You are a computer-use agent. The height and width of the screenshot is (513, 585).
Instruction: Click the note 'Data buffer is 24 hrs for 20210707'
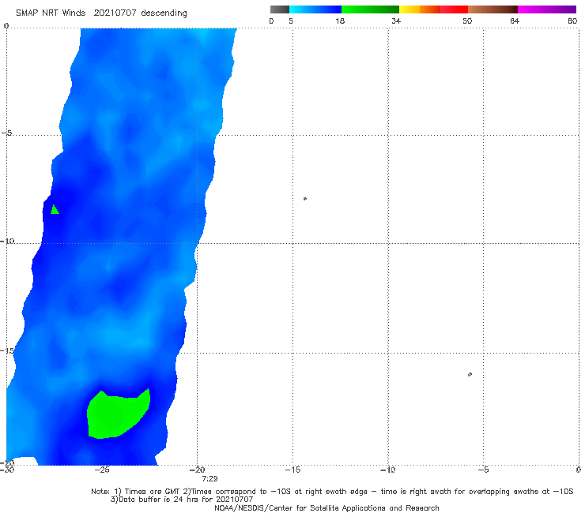coord(182,500)
